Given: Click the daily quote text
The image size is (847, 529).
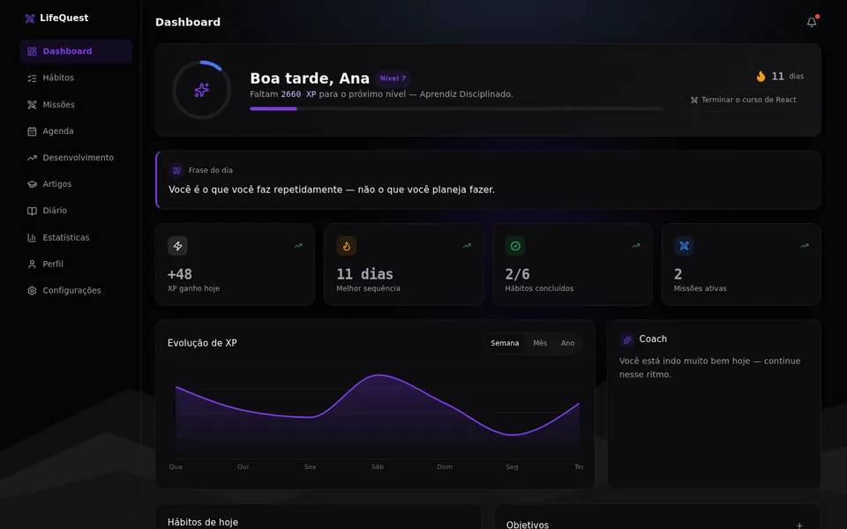Looking at the screenshot, I should coord(332,190).
